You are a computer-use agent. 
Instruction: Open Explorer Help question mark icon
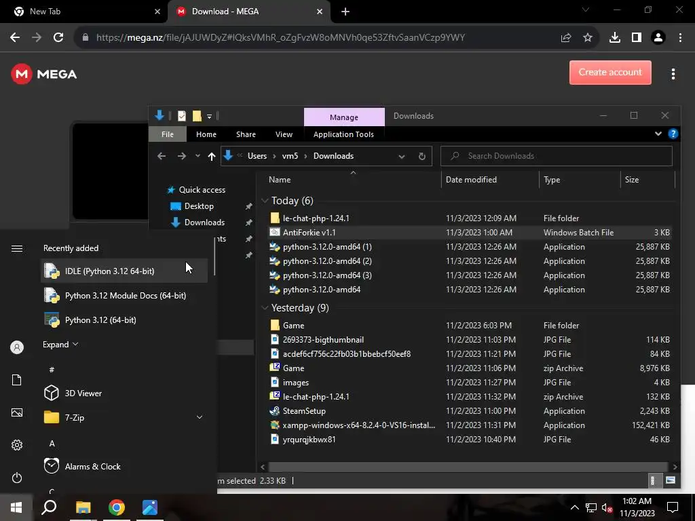tap(673, 134)
